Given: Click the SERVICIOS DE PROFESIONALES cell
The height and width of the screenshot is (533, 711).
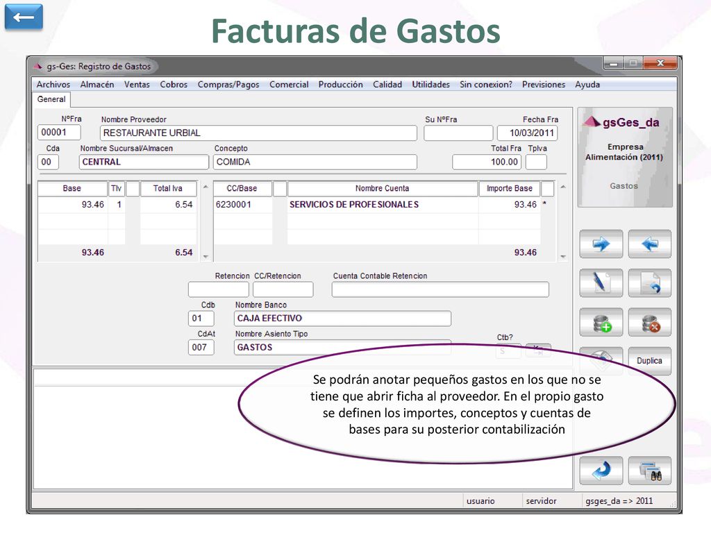Looking at the screenshot, I should point(383,205).
